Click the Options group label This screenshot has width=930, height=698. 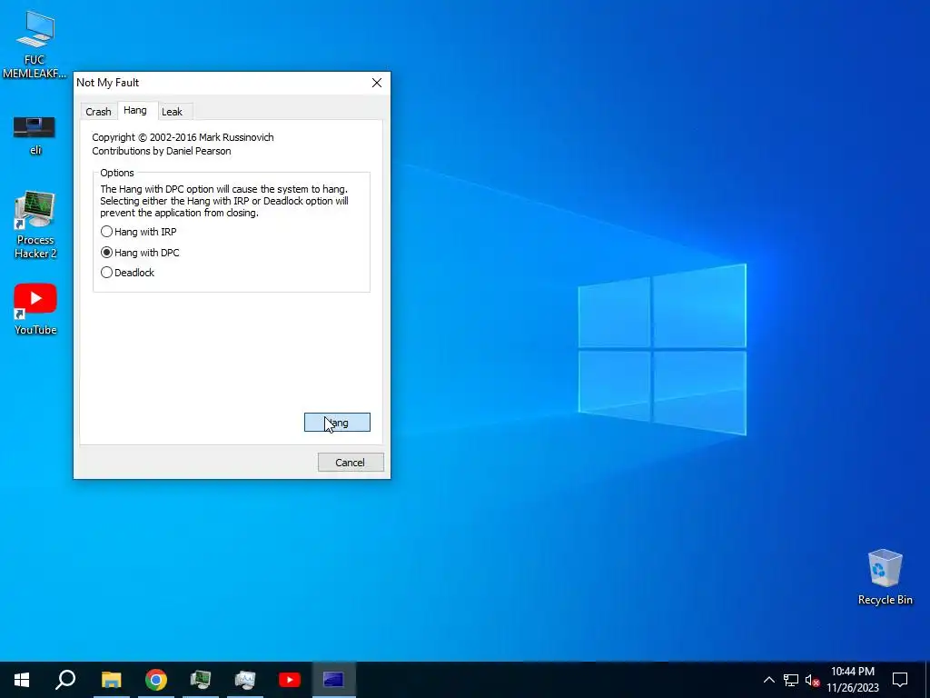coord(117,173)
